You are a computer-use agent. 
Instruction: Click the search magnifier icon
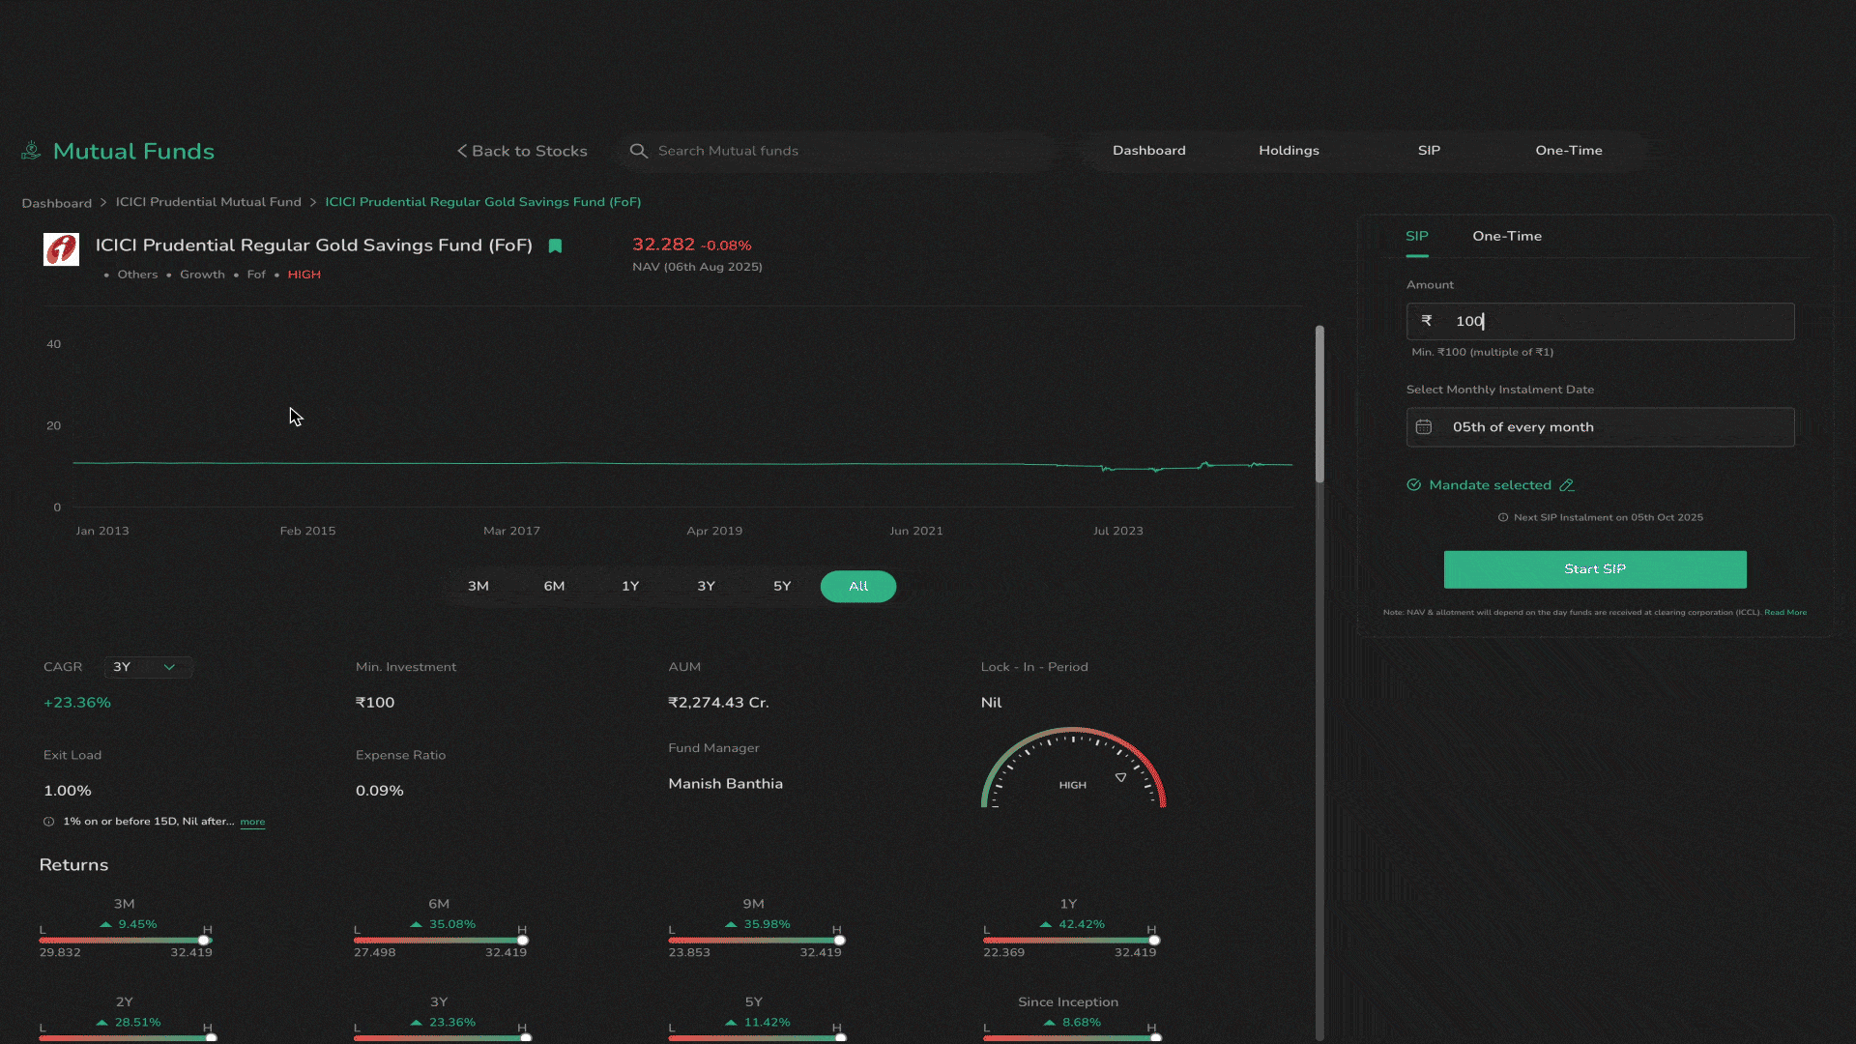(x=638, y=151)
